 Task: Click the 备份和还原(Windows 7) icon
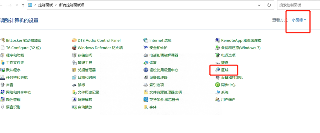pos(217,48)
